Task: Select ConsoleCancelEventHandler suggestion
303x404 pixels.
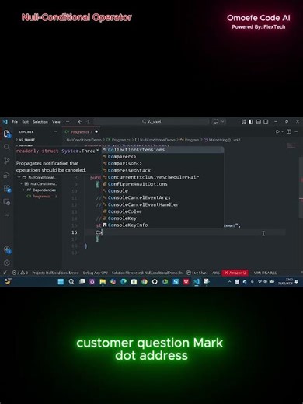Action: tap(162, 204)
